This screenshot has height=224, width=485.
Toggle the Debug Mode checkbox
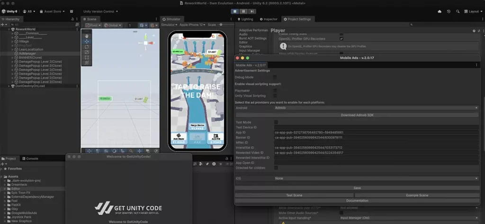[x=275, y=77]
